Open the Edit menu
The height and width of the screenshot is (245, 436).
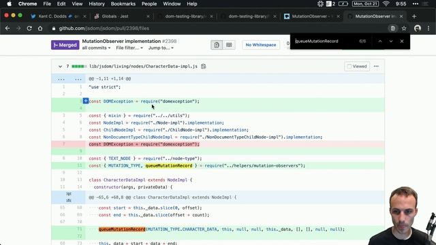(x=61, y=4)
